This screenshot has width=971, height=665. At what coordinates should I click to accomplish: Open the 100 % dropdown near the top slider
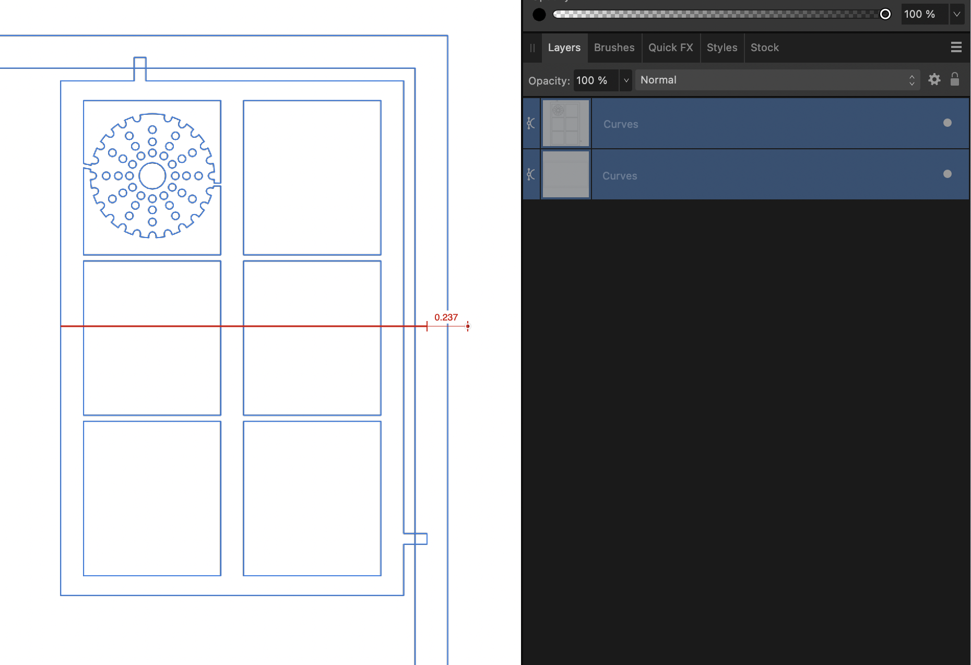[957, 14]
